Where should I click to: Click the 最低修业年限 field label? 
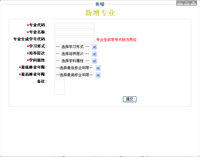pos(33,67)
